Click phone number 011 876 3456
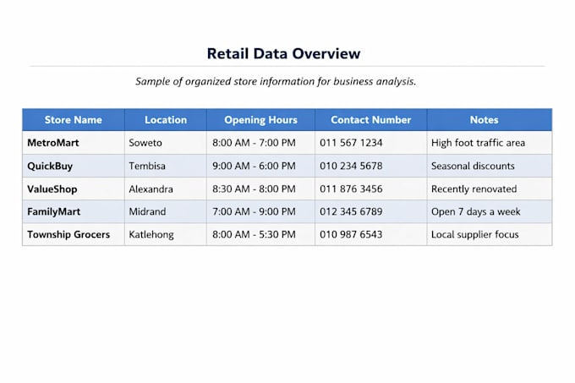 [x=351, y=189]
